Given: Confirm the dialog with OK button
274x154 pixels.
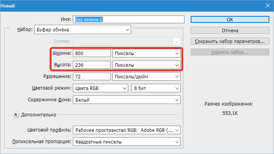Looking at the screenshot, I should pyautogui.click(x=230, y=19).
